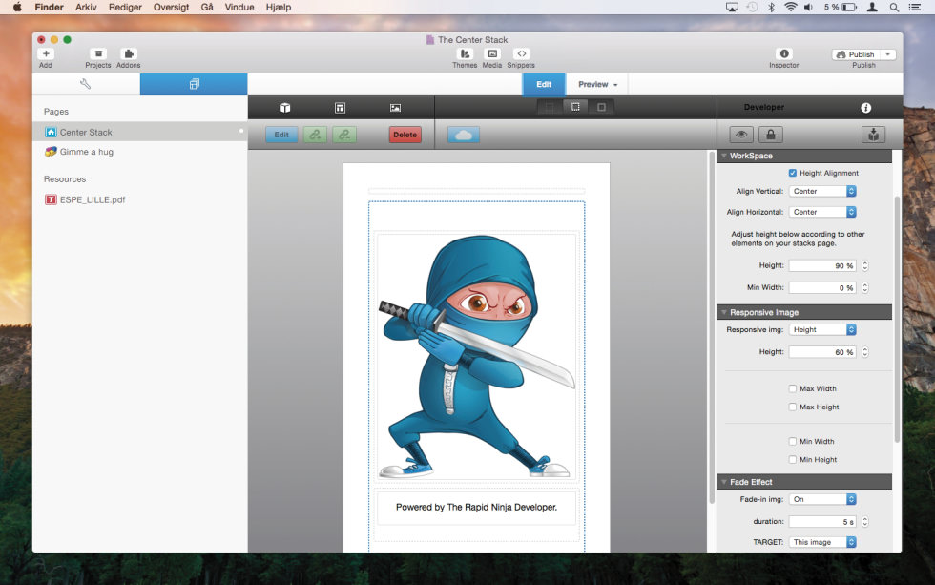Click the Publish button
This screenshot has height=585, width=935.
point(857,54)
